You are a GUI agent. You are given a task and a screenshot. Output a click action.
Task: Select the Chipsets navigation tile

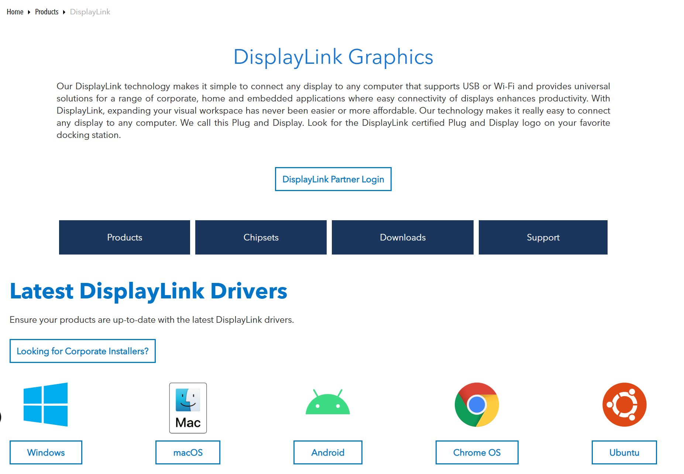click(261, 237)
